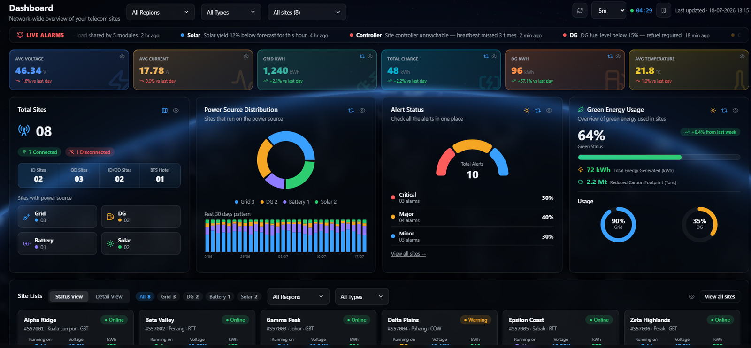Open the top All Types dropdown
Screen dimensions: 751x348
231,12
